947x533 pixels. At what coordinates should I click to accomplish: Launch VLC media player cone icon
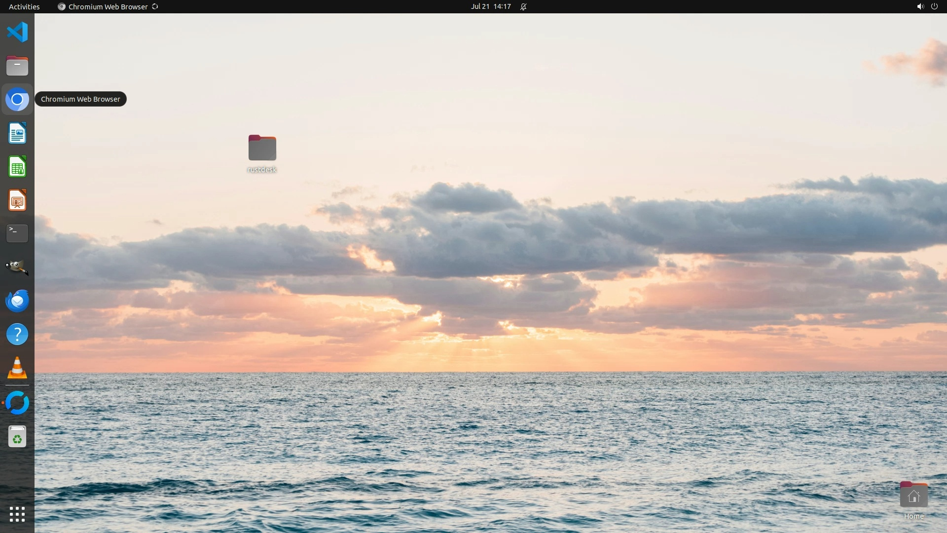click(17, 368)
